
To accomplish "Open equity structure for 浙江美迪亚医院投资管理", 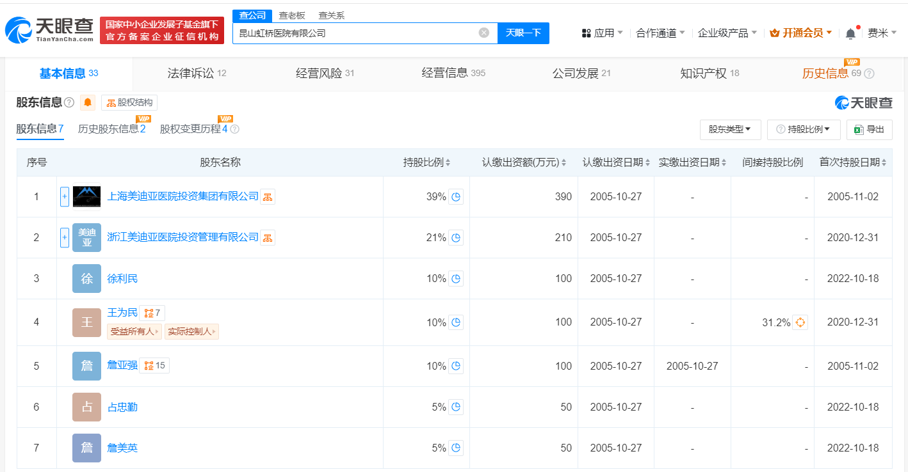I will pos(268,238).
